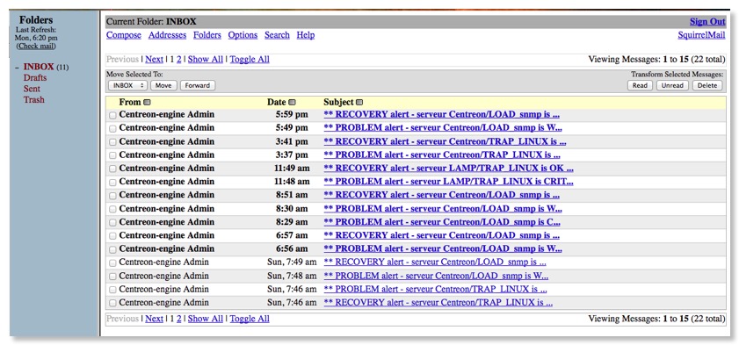
Task: Open the 8:30 am PROBLEM alert message
Action: click(443, 209)
